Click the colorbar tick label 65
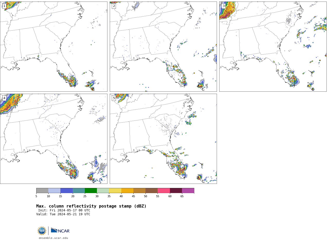 click(x=182, y=196)
